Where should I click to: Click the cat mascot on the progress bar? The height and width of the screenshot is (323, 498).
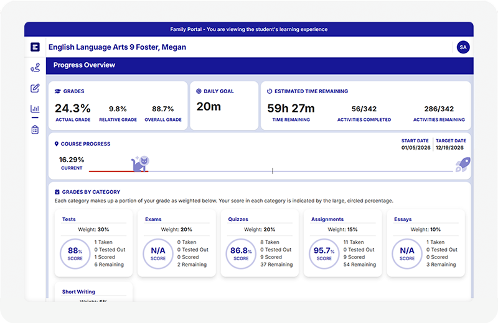tap(140, 164)
